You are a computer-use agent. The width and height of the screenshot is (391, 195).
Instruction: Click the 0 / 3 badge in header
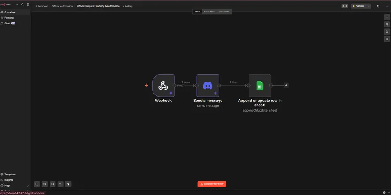click(345, 6)
